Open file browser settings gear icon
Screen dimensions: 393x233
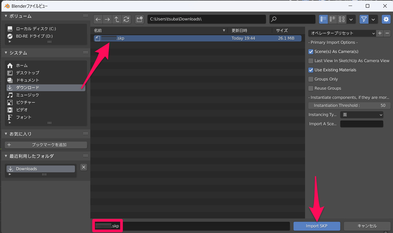[386, 19]
